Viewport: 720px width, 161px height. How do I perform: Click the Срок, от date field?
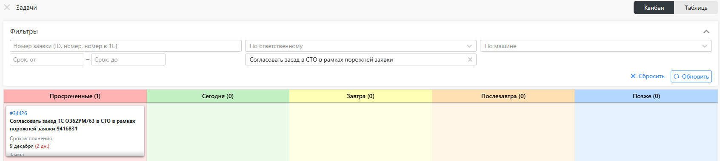47,59
